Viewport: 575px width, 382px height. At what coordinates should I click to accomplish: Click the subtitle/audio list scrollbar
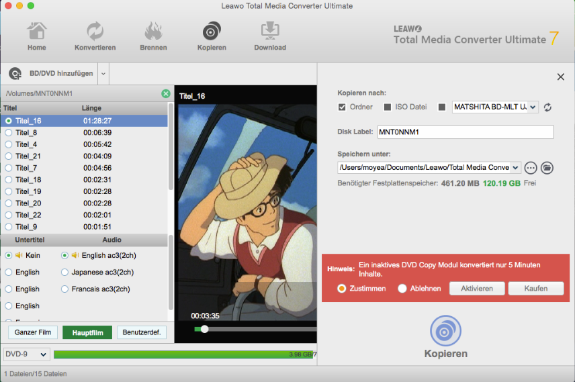pos(171,273)
